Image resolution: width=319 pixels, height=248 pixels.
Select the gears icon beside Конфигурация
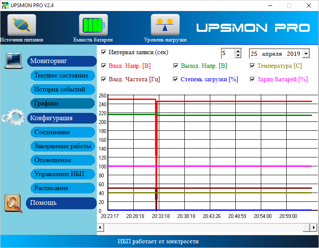[x=14, y=117]
